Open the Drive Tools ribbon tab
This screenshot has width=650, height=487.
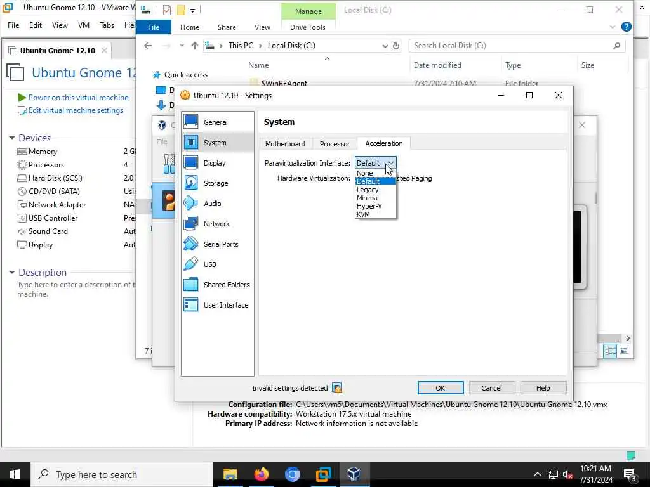(x=308, y=27)
